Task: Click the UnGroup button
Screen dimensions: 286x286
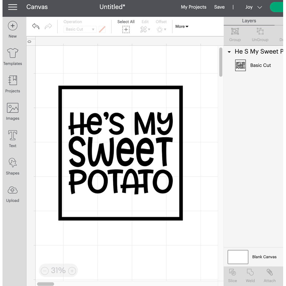Action: (260, 35)
